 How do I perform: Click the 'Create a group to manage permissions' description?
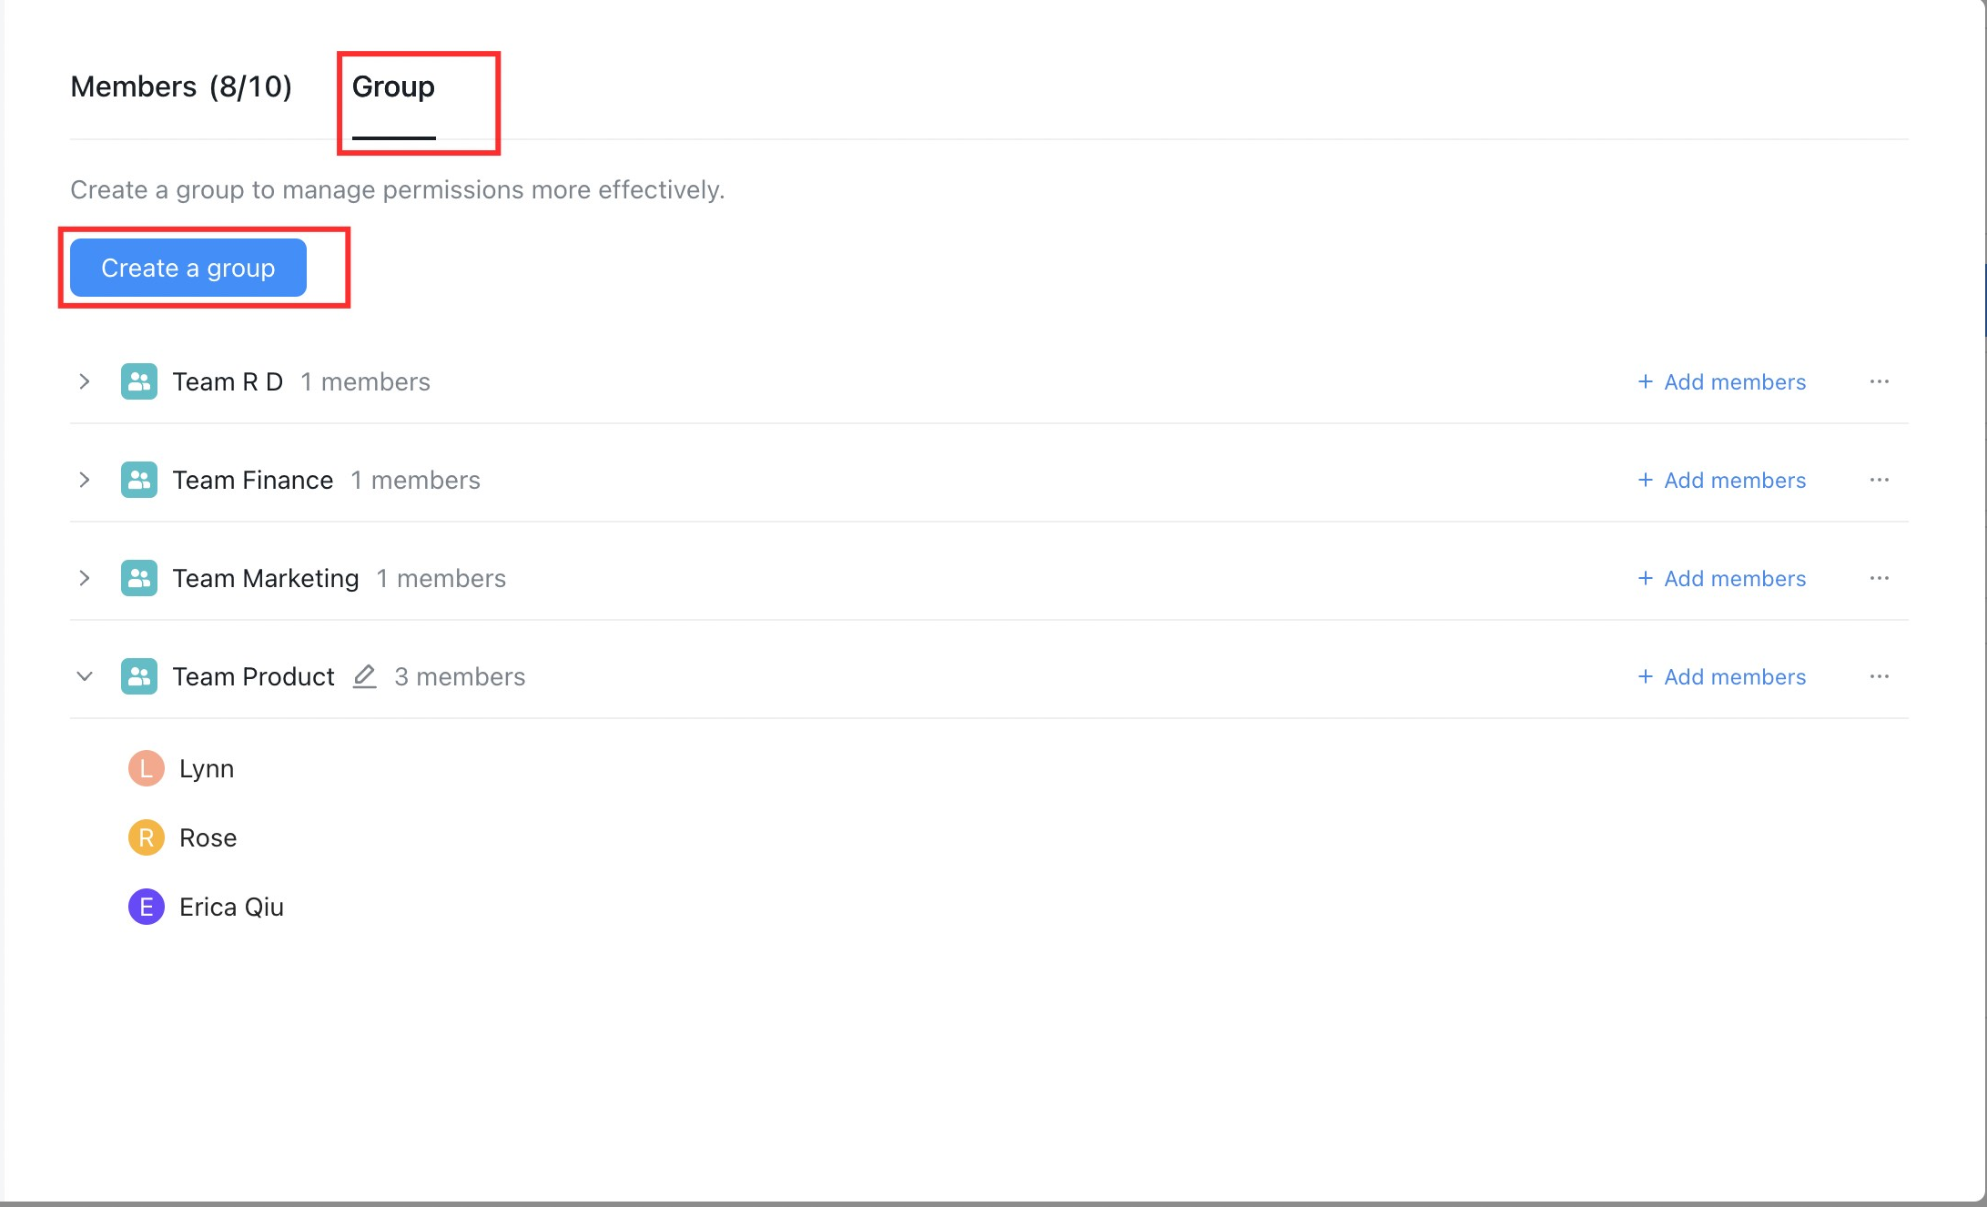(x=398, y=189)
